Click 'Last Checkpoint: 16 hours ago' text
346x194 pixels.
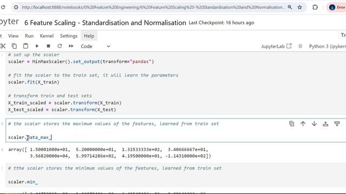coord(221,23)
